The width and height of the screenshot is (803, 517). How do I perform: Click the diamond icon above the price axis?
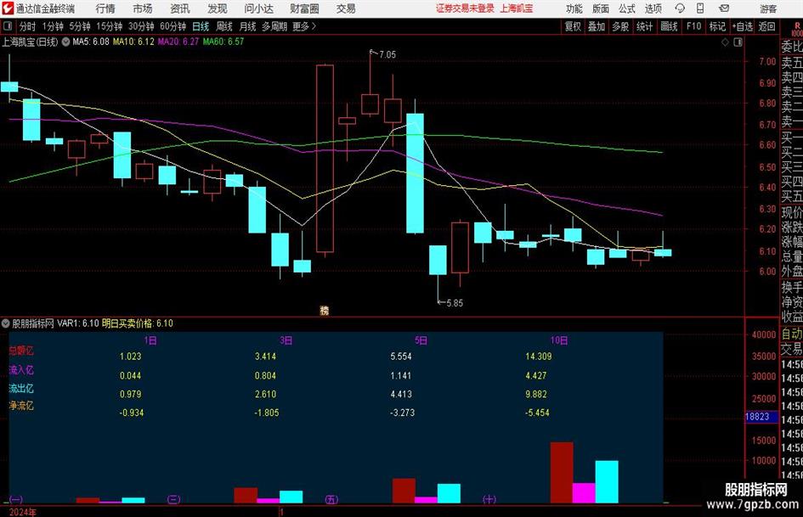pyautogui.click(x=725, y=42)
